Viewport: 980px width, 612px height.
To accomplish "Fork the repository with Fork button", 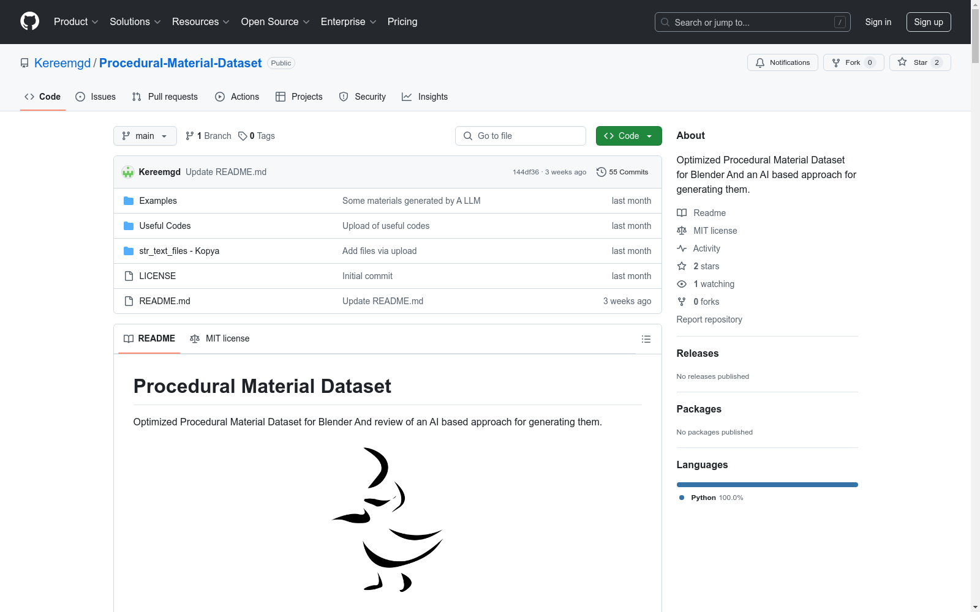I will (x=854, y=62).
